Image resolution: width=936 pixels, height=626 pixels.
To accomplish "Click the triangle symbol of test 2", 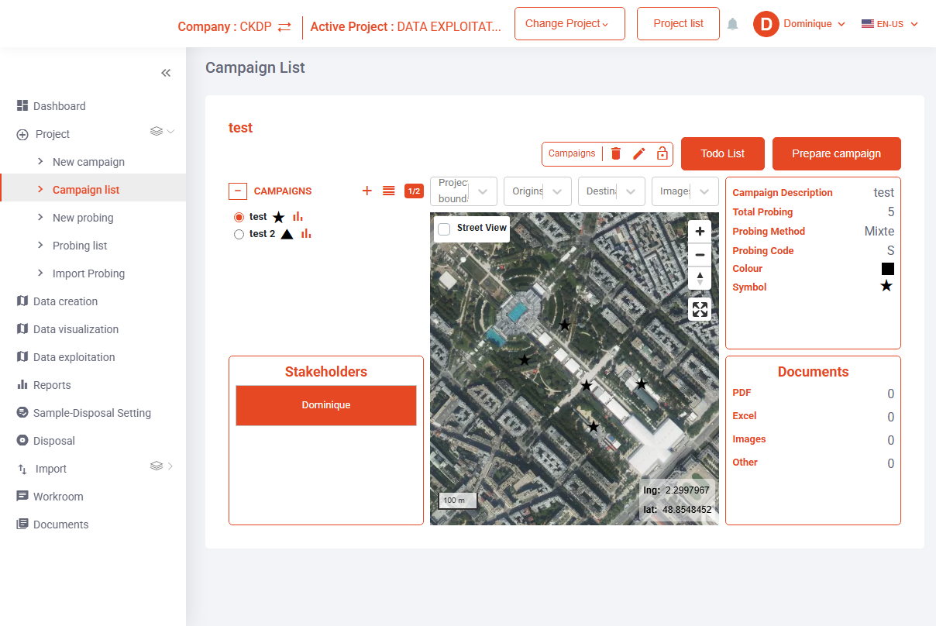I will (287, 234).
